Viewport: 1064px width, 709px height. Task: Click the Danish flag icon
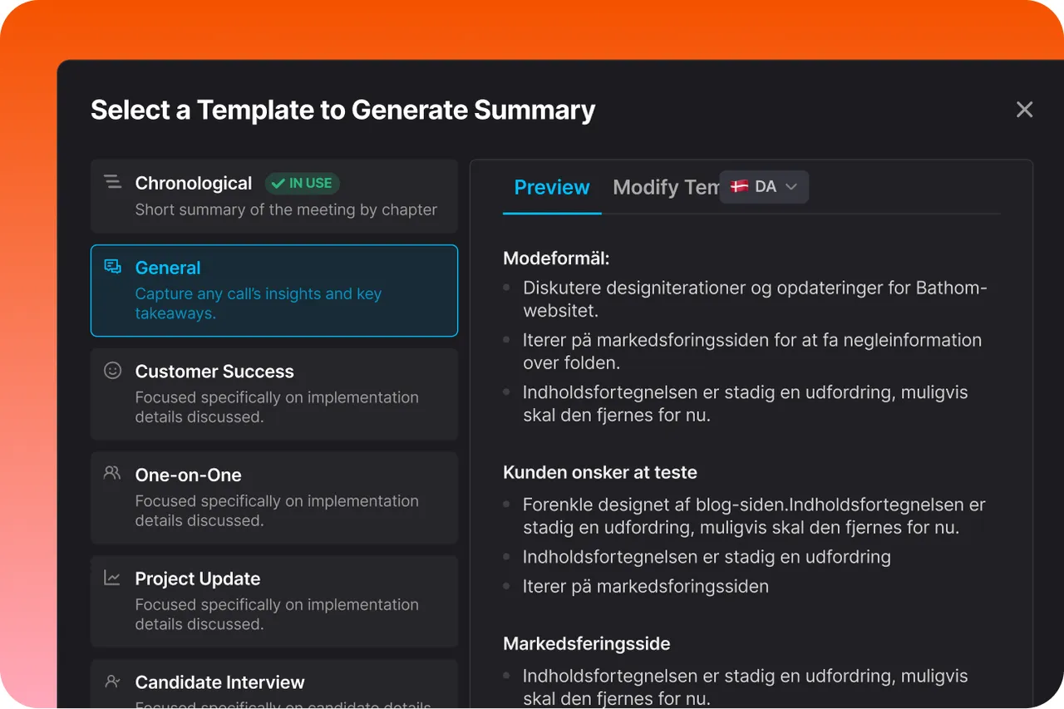[x=739, y=187]
